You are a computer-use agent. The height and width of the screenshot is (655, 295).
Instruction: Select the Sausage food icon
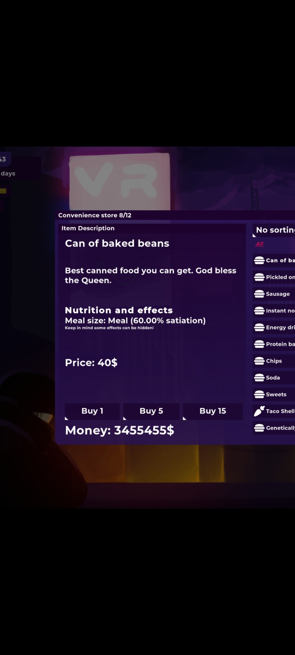[259, 294]
